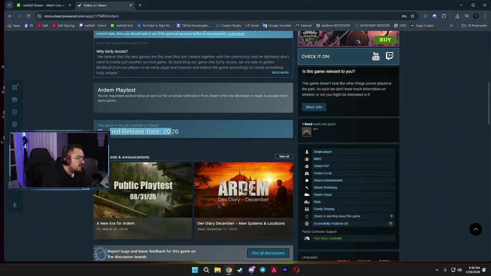The image size is (491, 276).
Task: Open the Steam Achievements link
Action: click(x=328, y=181)
